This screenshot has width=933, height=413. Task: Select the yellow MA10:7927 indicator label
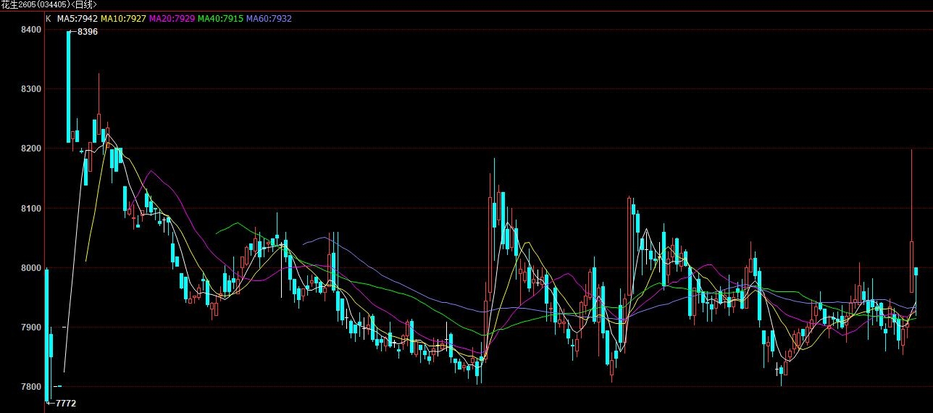(123, 18)
